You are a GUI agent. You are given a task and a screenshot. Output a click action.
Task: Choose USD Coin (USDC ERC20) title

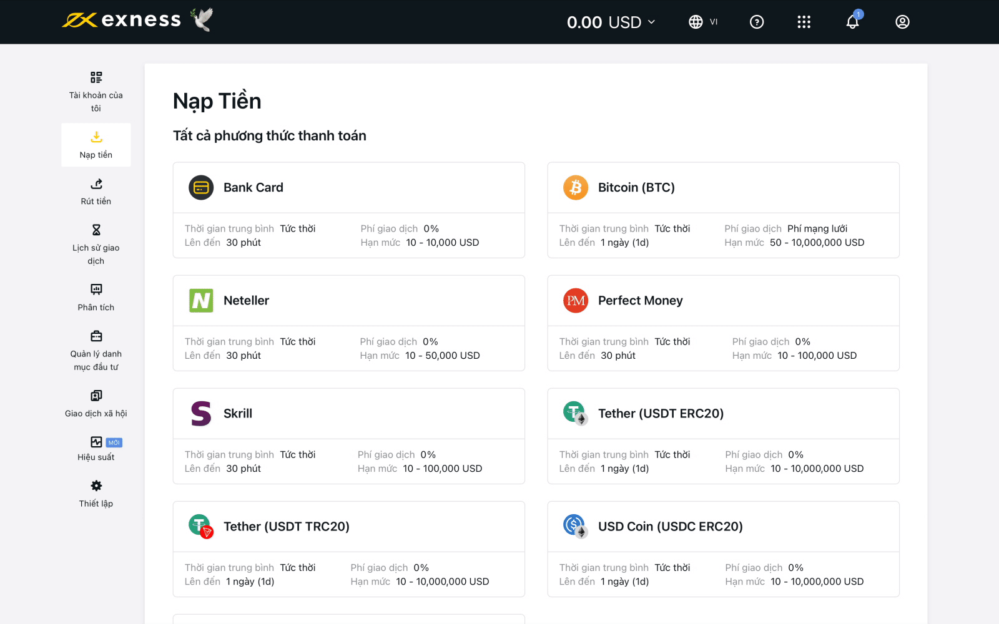point(671,527)
